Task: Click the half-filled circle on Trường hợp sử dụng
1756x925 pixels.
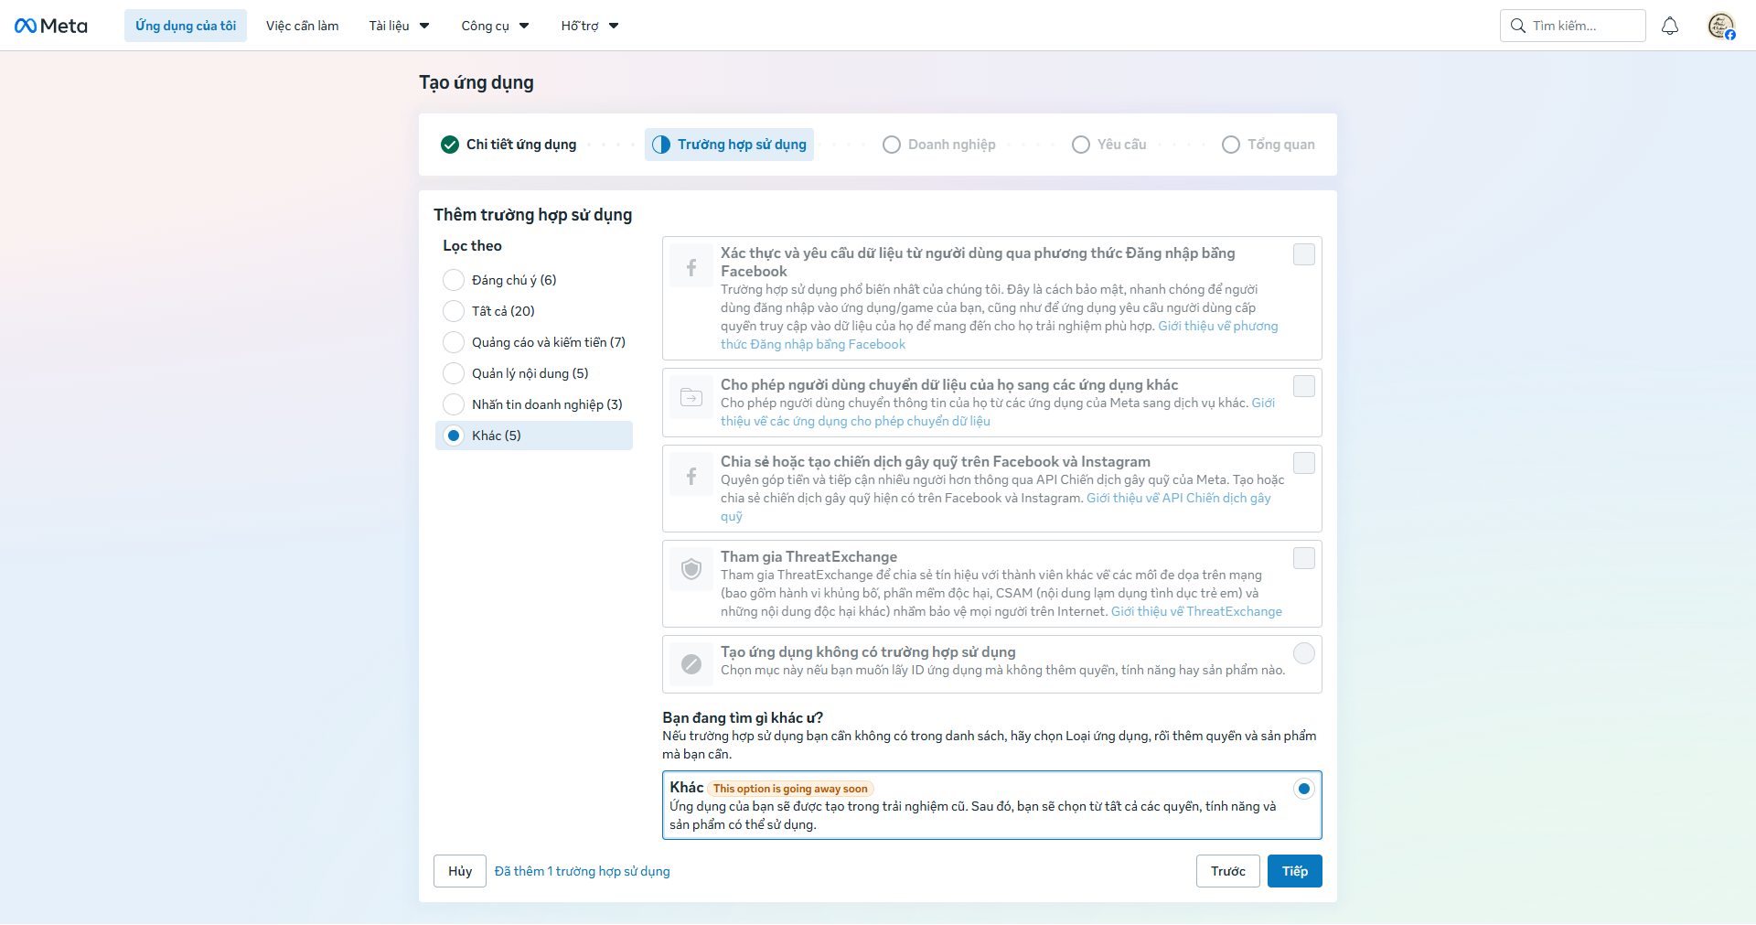Action: click(661, 145)
